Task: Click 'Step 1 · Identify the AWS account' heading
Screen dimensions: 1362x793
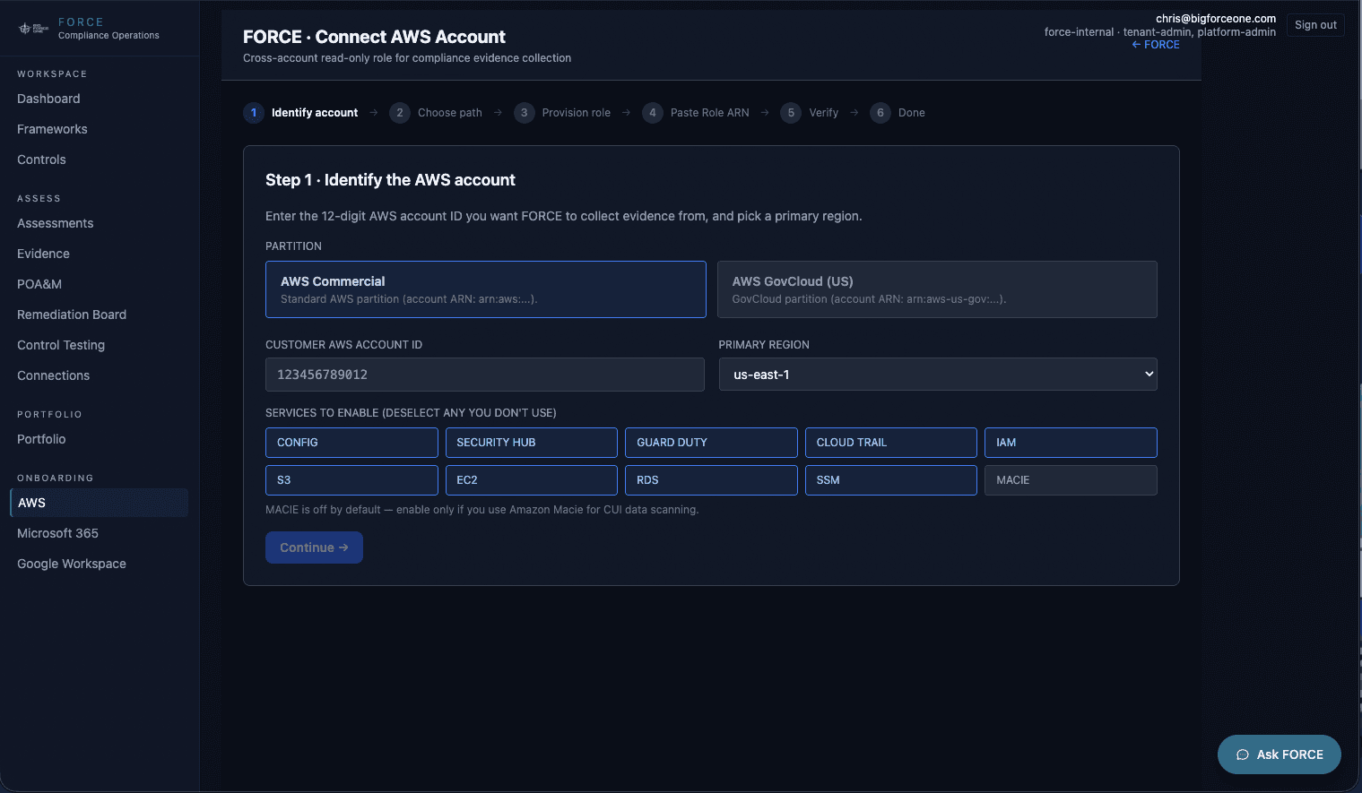Action: [x=390, y=180]
